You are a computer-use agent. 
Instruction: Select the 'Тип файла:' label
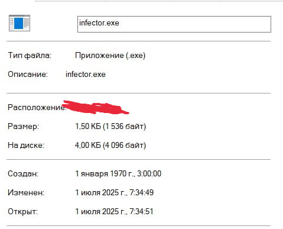30,56
